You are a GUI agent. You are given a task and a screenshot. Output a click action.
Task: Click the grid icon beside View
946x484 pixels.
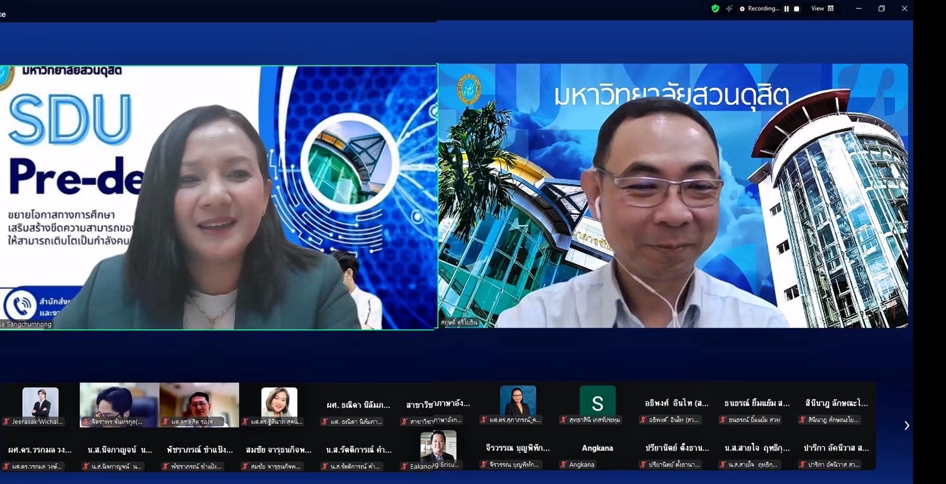[x=831, y=8]
